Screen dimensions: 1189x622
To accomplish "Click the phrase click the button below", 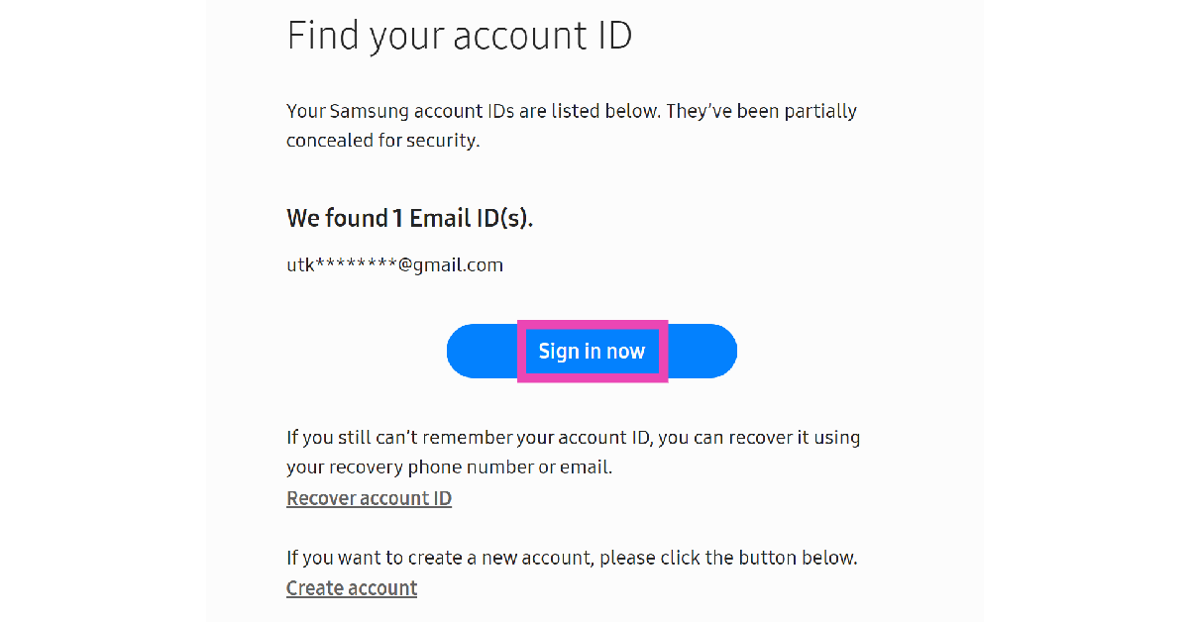I will [x=758, y=558].
